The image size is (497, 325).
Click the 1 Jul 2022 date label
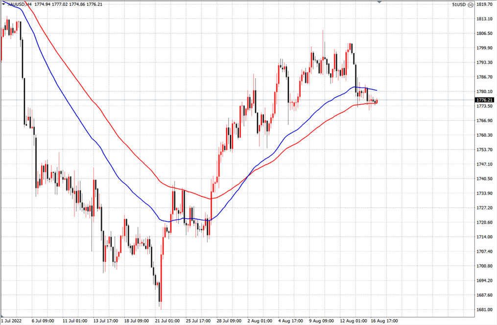tap(11, 321)
